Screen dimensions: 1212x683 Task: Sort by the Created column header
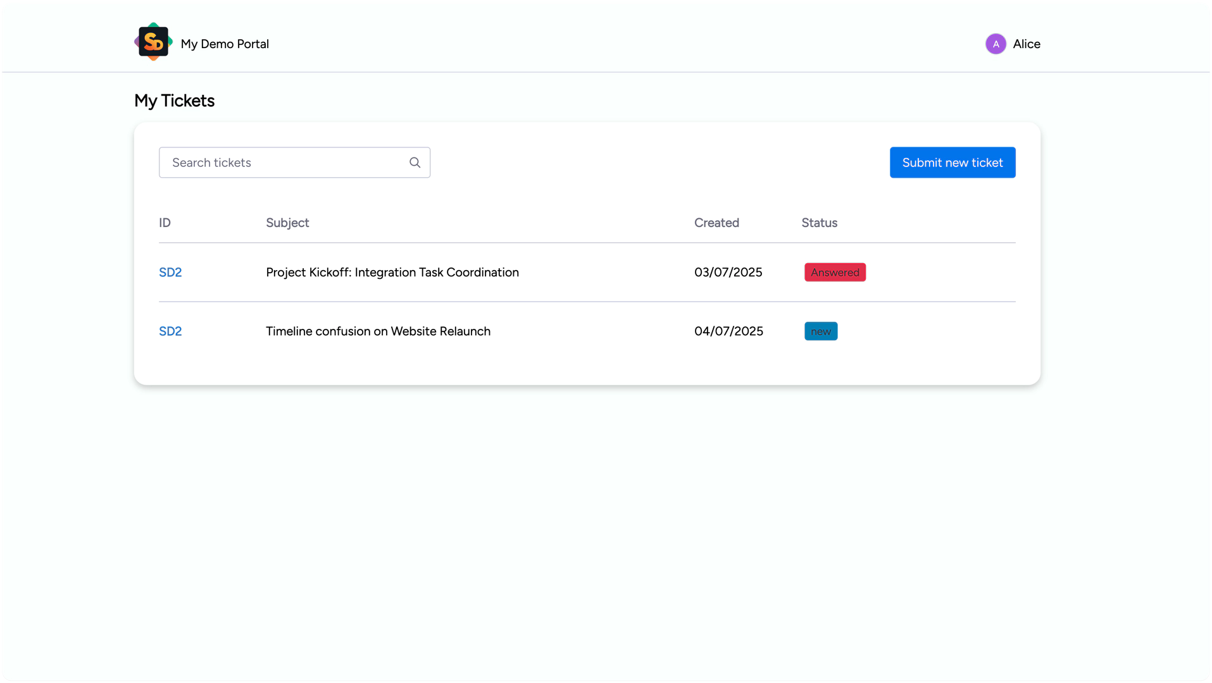pos(716,223)
